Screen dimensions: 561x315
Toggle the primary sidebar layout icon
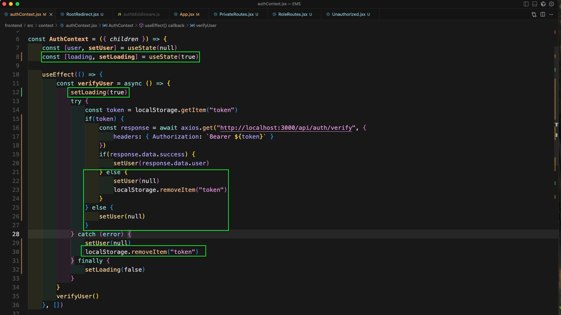tap(526, 4)
